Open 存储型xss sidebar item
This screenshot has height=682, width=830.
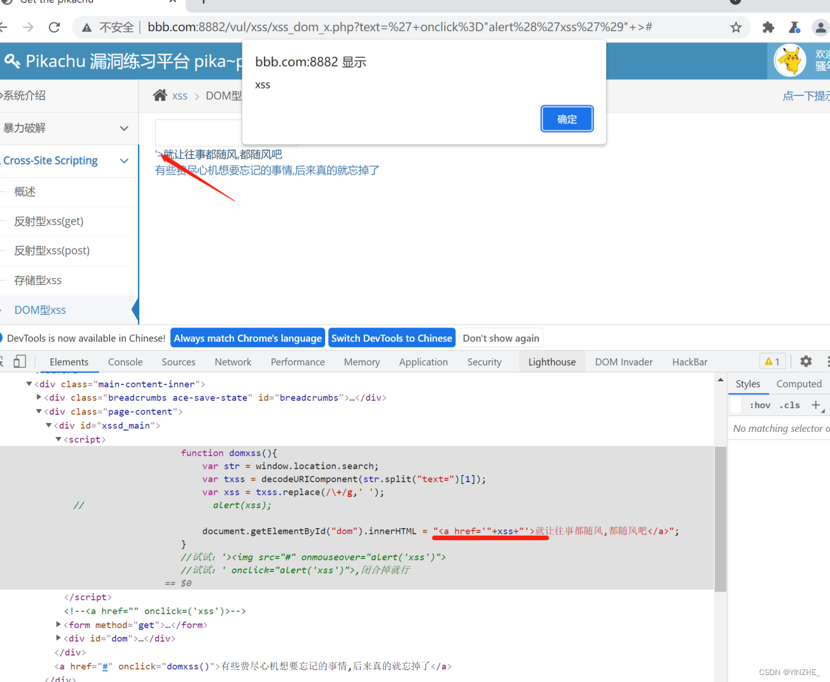pyautogui.click(x=69, y=281)
